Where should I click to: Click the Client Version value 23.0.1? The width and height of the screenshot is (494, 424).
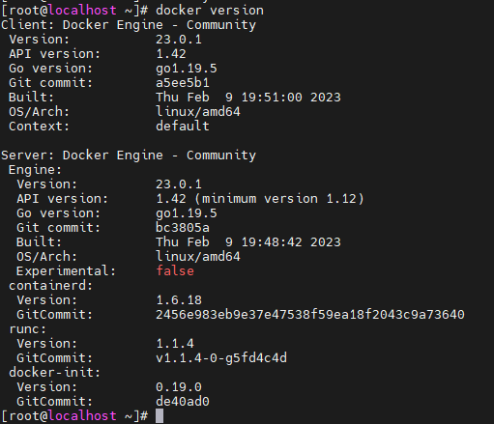coord(179,40)
